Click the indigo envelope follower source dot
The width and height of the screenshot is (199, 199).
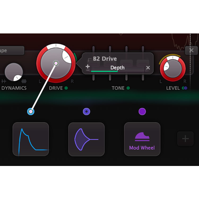point(86,111)
